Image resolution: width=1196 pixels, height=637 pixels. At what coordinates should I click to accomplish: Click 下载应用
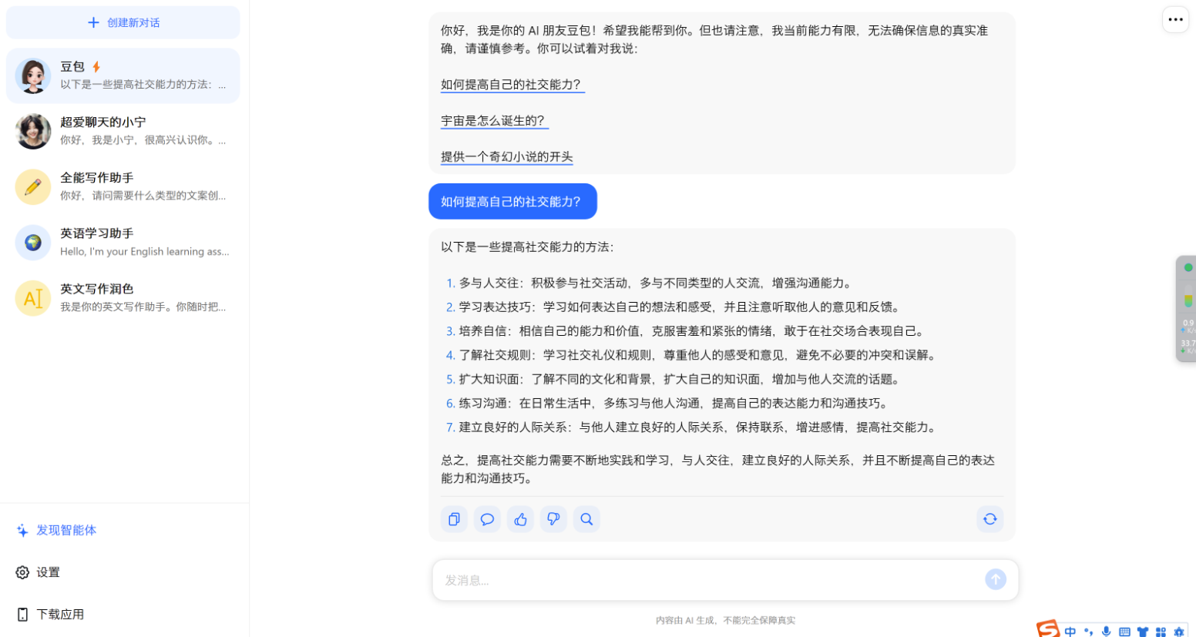pyautogui.click(x=50, y=614)
